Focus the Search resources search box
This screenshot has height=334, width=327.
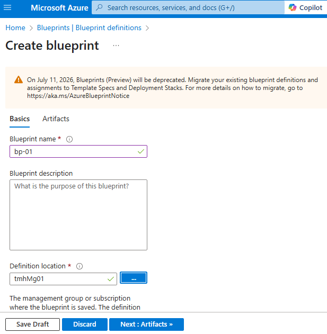(188, 7)
